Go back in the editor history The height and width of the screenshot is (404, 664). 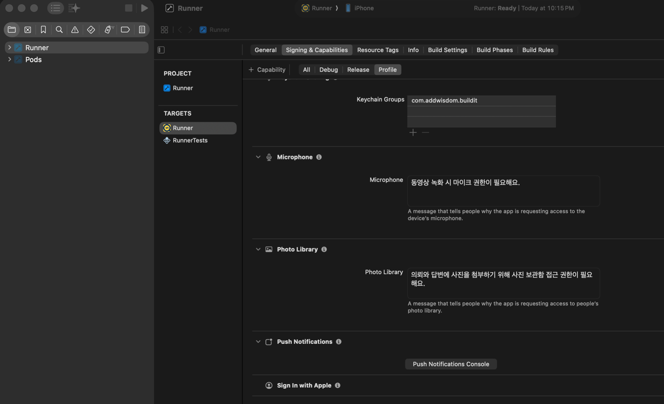pyautogui.click(x=180, y=29)
